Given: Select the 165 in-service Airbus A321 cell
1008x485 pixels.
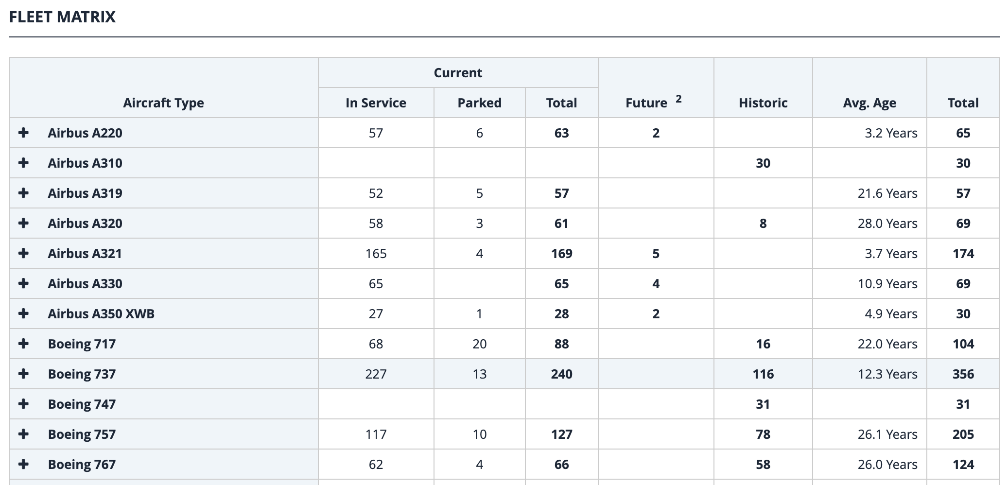Looking at the screenshot, I should pos(376,254).
